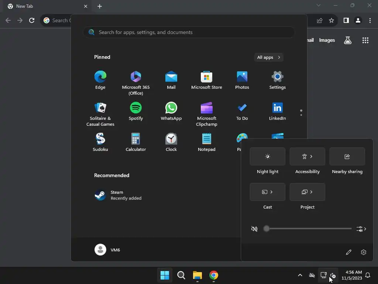
Task: Toggle the Night light quick setting
Action: (x=268, y=156)
